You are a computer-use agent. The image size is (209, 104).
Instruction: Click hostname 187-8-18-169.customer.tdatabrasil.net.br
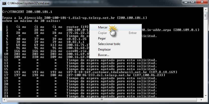(x=107, y=72)
